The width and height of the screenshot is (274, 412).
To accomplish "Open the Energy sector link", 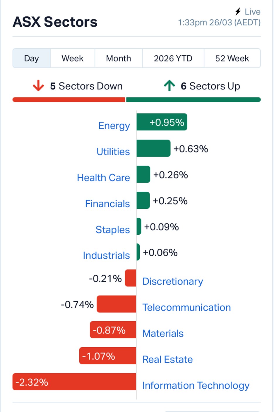I will point(114,126).
